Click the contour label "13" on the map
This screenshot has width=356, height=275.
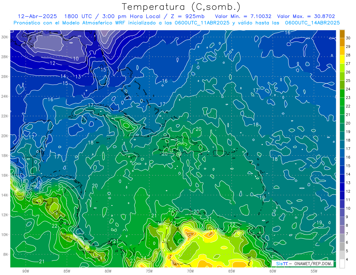point(78,77)
